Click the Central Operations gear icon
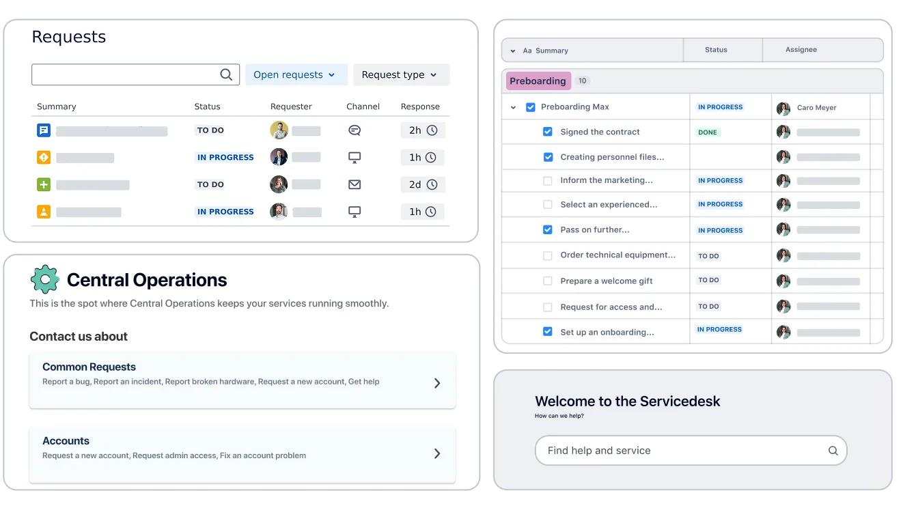Image resolution: width=903 pixels, height=508 pixels. (44, 279)
